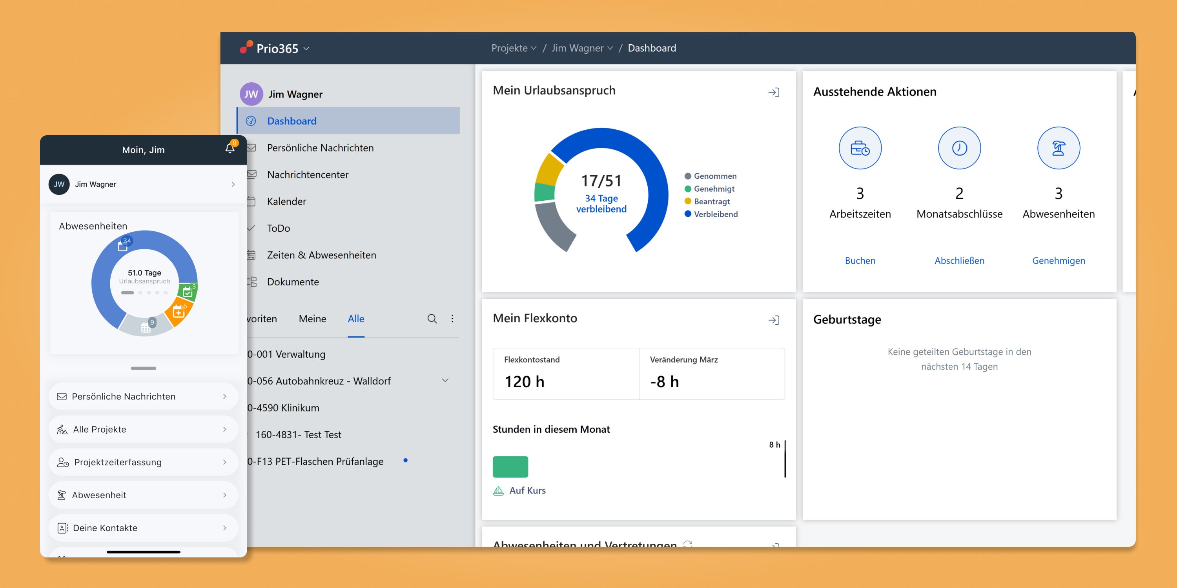Viewport: 1177px width, 588px height.
Task: Open Flexkonto details via arrow icon
Action: pos(774,320)
